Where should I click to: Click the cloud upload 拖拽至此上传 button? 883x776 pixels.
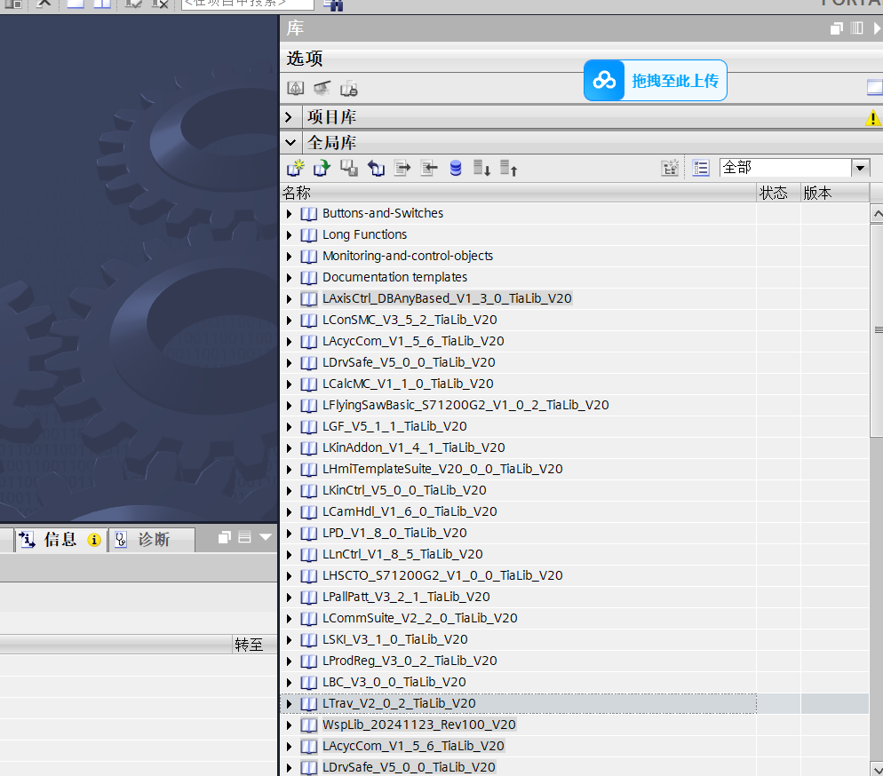click(x=656, y=81)
